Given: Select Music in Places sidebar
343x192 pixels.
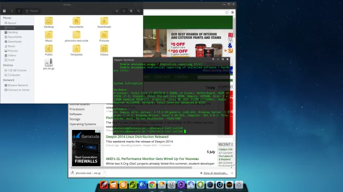Looking at the screenshot, I should (x=17, y=46).
